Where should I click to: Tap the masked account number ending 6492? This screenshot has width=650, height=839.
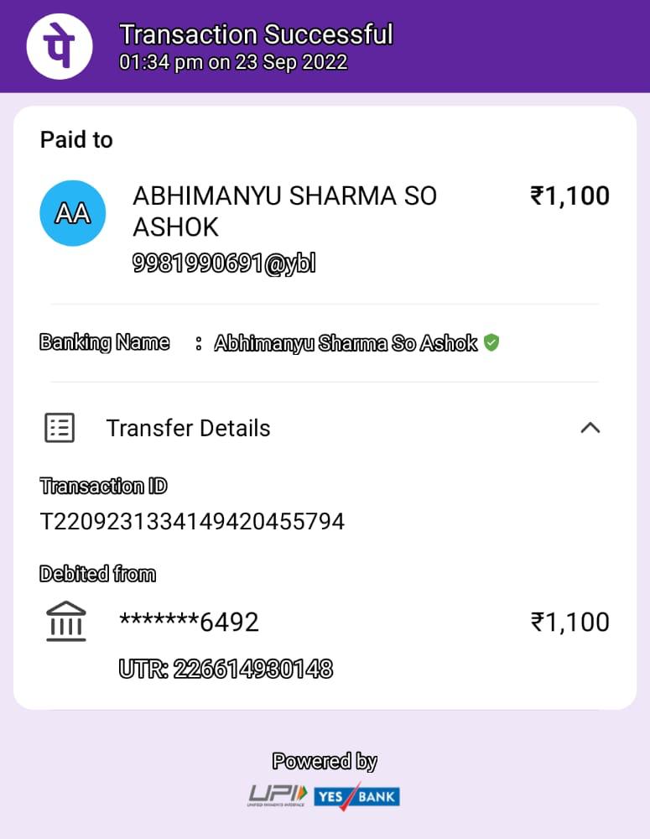[x=190, y=622]
